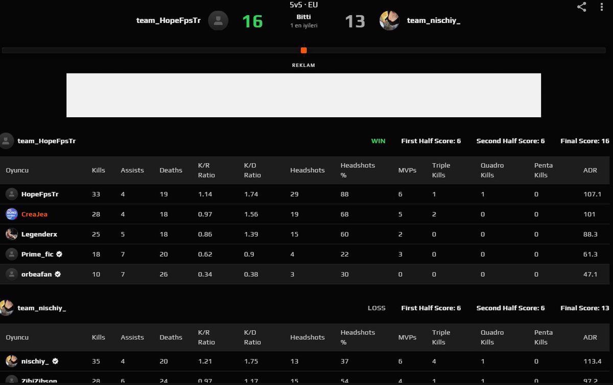613x385 pixels.
Task: Click HopeFpsTr's ADR value 107.1
Action: pyautogui.click(x=592, y=194)
